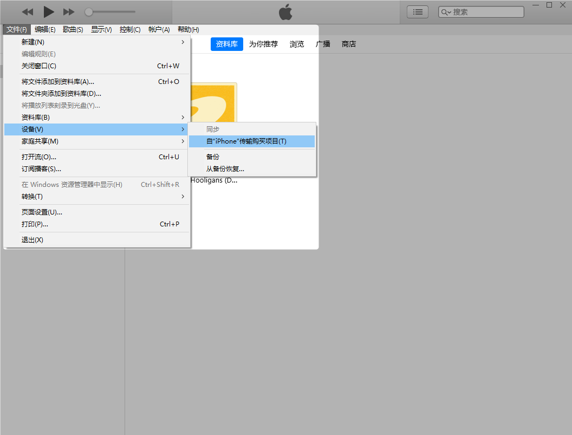Open the 控制(C) menu
572x435 pixels.
(130, 30)
